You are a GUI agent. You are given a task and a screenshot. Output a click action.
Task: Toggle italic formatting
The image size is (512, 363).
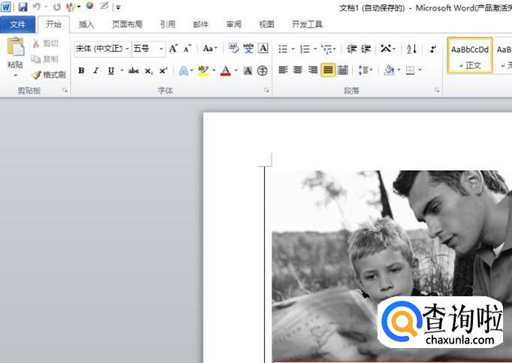96,71
